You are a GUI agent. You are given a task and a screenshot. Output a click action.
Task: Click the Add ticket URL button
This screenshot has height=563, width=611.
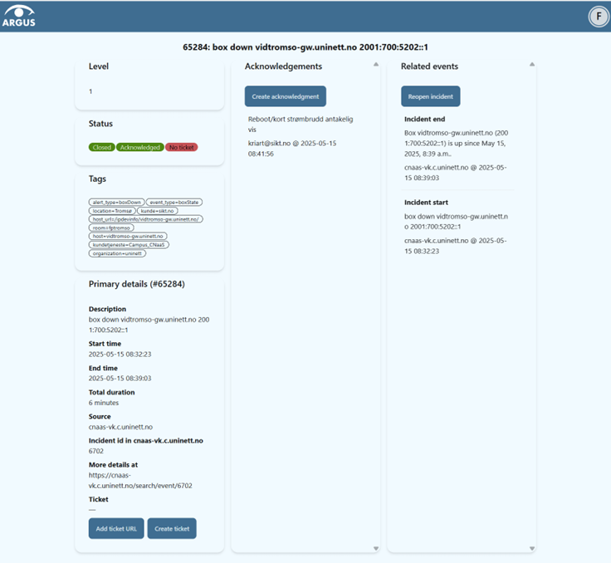pos(115,529)
